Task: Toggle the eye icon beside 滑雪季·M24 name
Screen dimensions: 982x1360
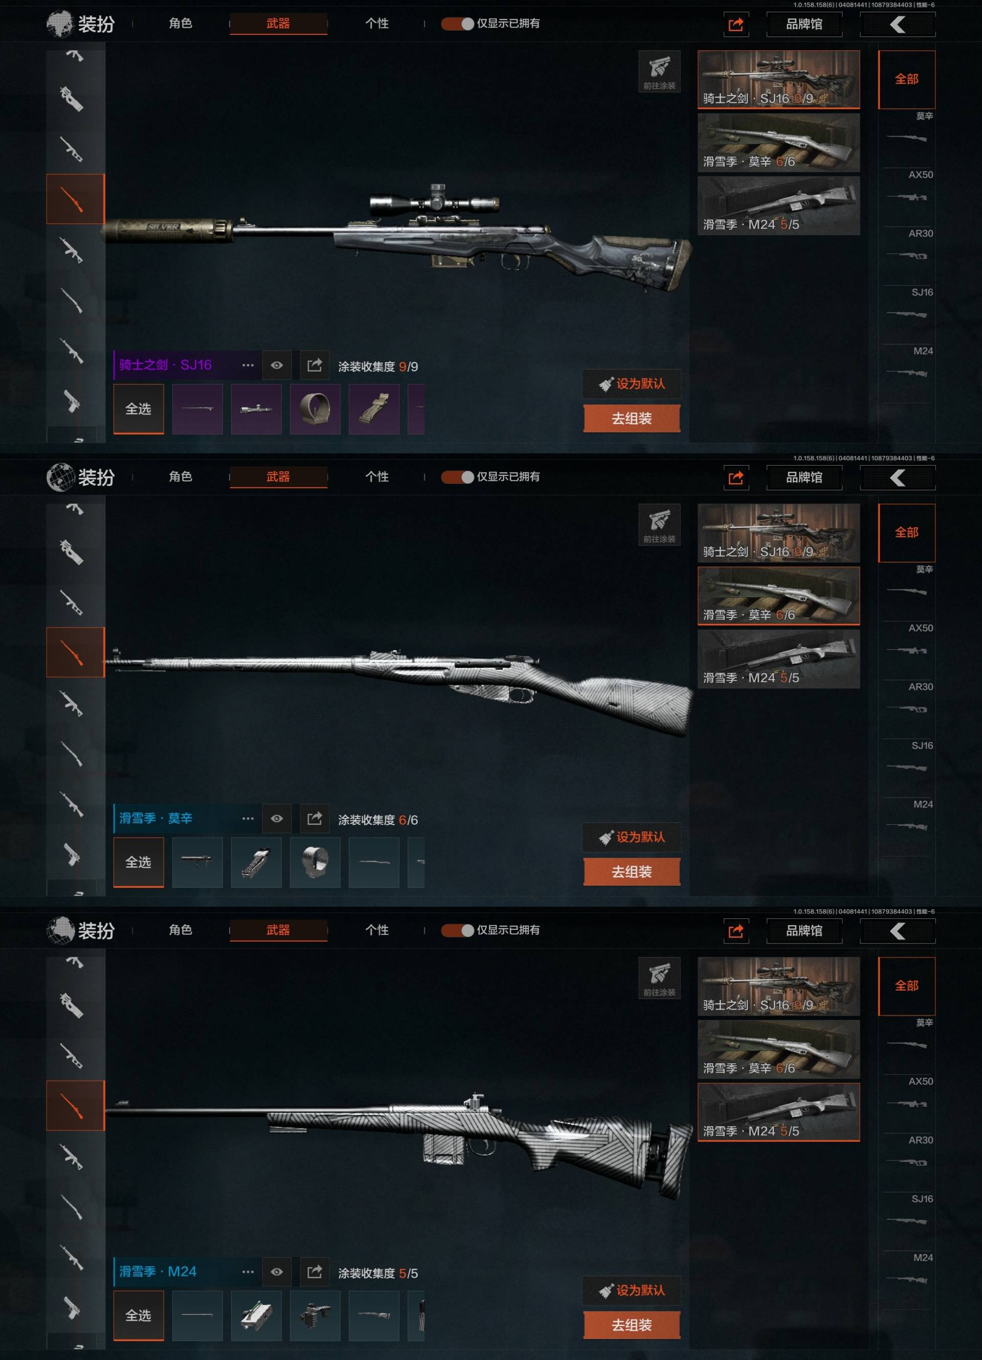Action: coord(276,1272)
